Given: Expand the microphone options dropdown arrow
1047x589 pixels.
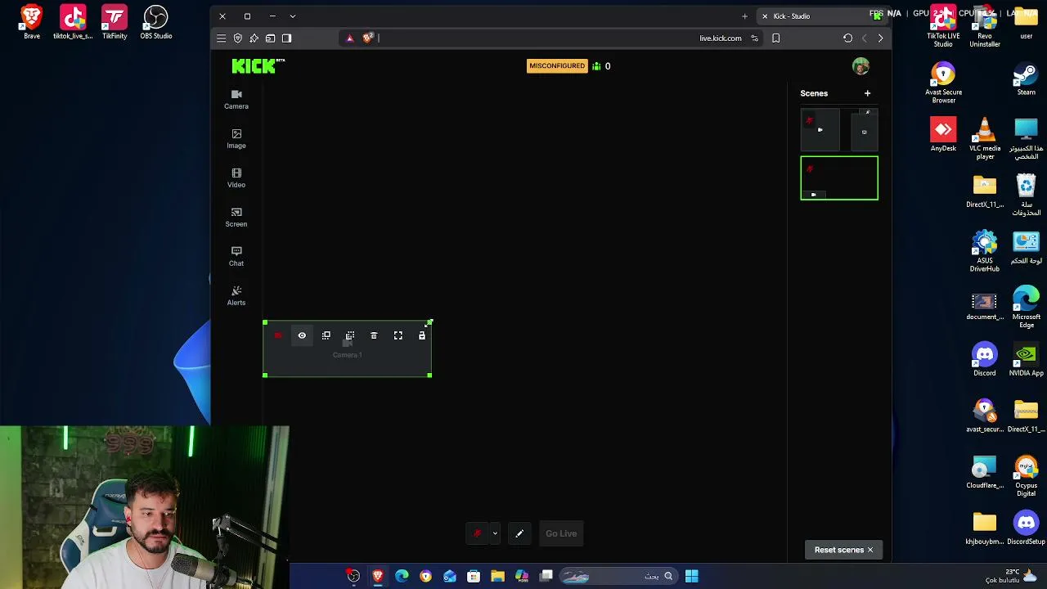Looking at the screenshot, I should [x=495, y=533].
